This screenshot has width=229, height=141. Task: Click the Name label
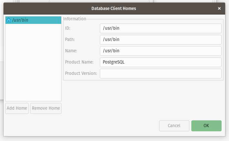pyautogui.click(x=71, y=51)
